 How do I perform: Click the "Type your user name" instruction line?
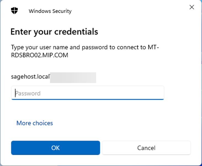(x=55, y=47)
